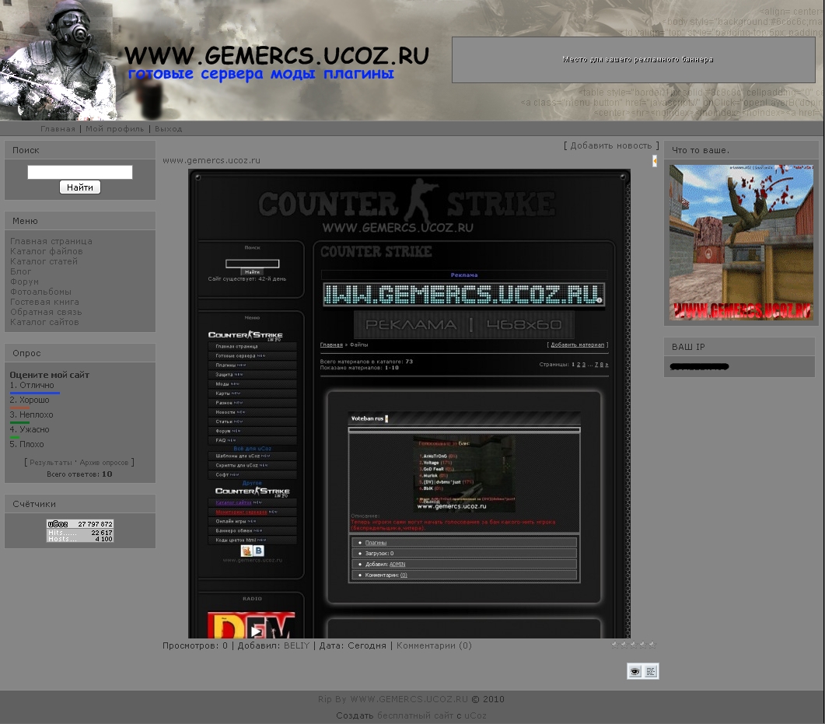Rate the entry with the first star
The width and height of the screenshot is (825, 724).
pos(614,645)
